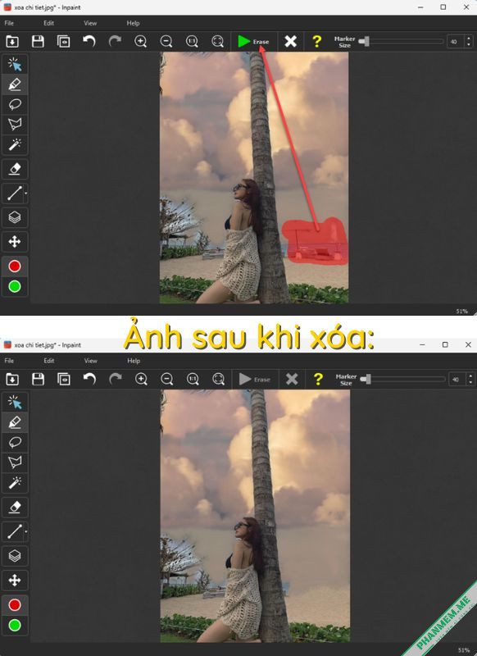Select Magic wand tool in bottom window
This screenshot has height=656, width=477.
click(15, 483)
